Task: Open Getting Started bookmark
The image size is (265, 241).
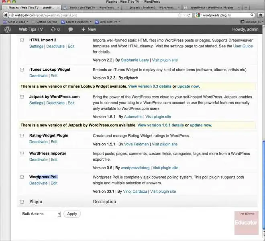Action: 45,22
